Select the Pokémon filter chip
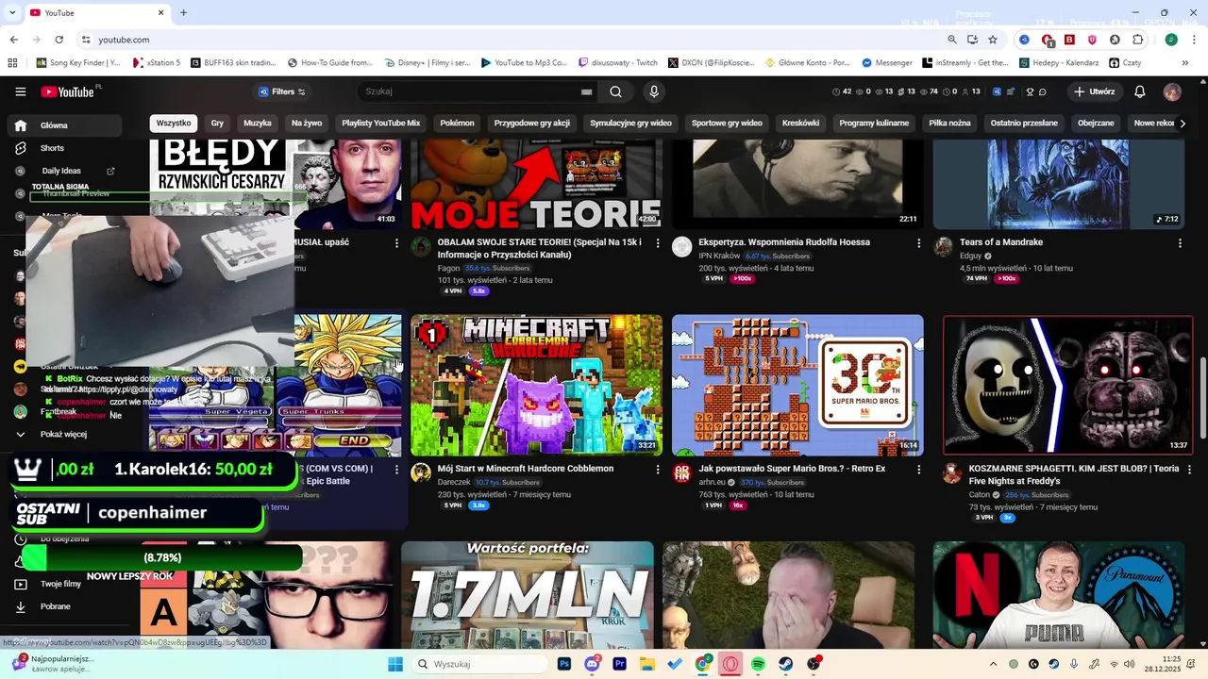 [x=458, y=123]
